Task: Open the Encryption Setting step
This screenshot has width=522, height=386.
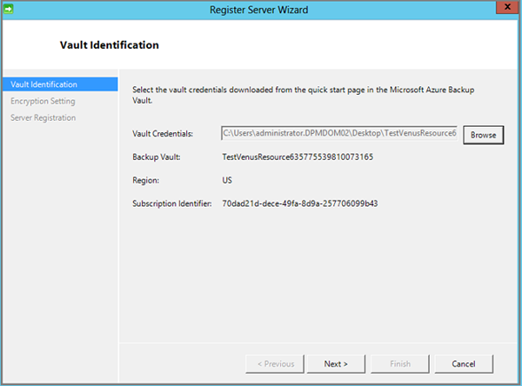Action: [43, 101]
